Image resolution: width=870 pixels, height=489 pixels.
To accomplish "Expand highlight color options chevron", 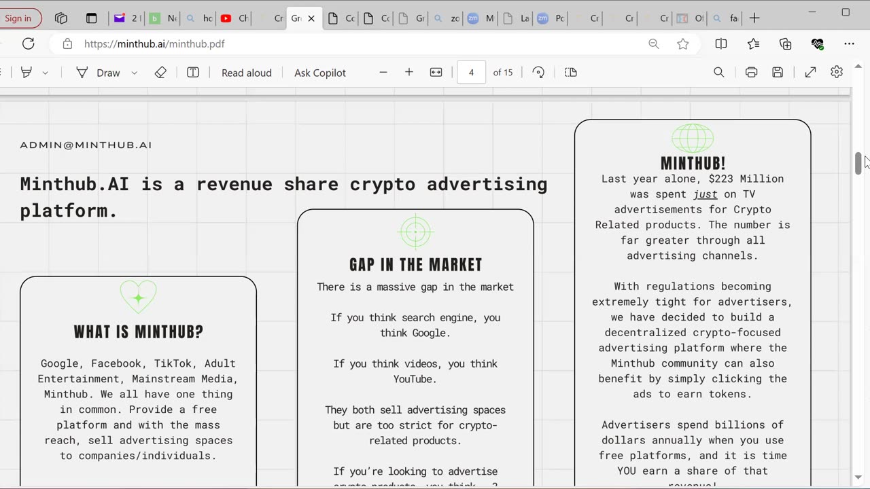I will coord(45,73).
